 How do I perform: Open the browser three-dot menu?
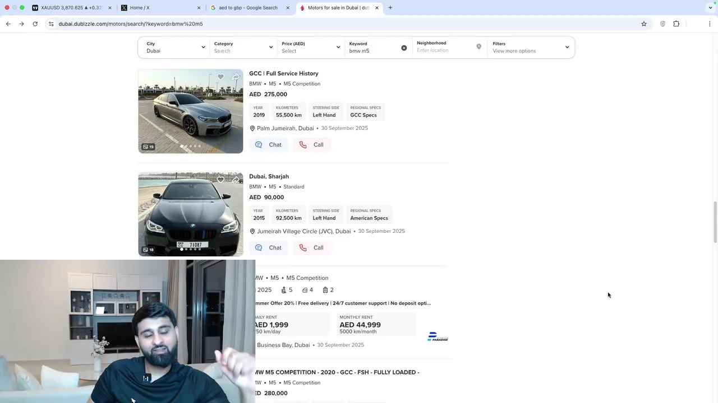pyautogui.click(x=710, y=24)
